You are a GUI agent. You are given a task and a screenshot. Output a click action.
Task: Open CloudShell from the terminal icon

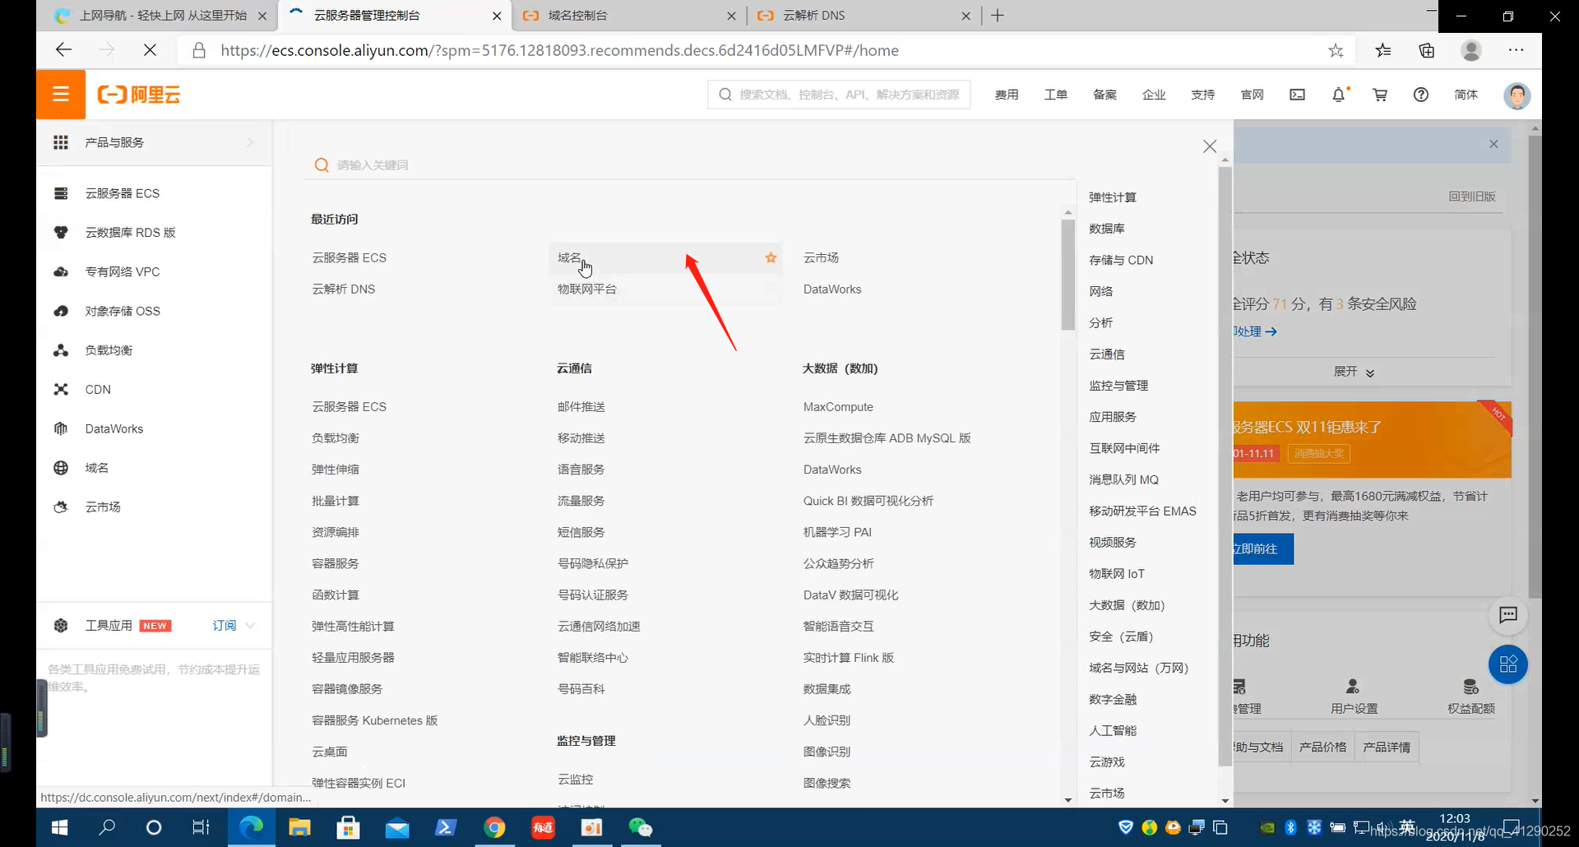1296,94
